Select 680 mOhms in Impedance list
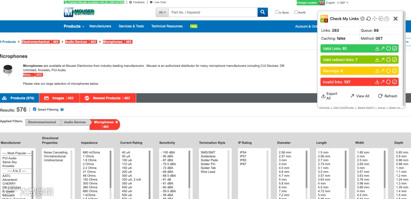411x199 pixels. (x=91, y=152)
